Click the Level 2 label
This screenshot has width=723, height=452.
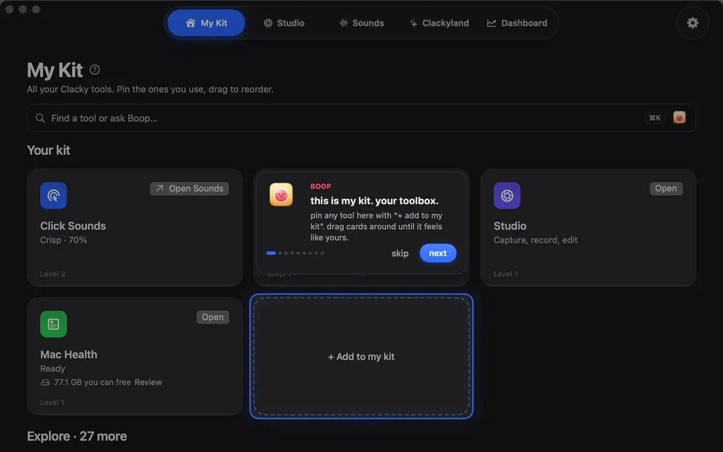53,274
